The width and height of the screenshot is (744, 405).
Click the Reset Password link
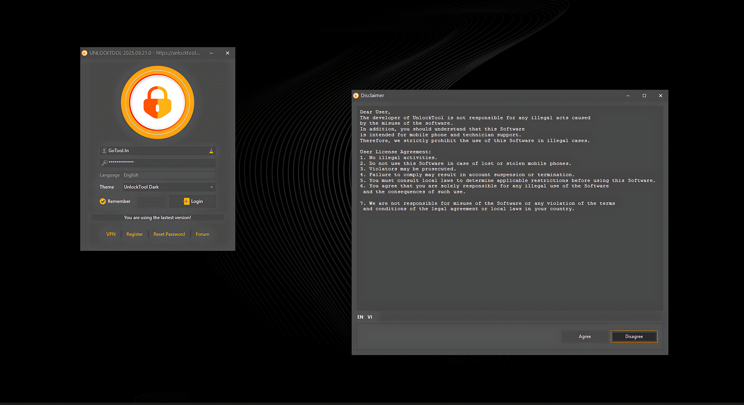pos(169,235)
